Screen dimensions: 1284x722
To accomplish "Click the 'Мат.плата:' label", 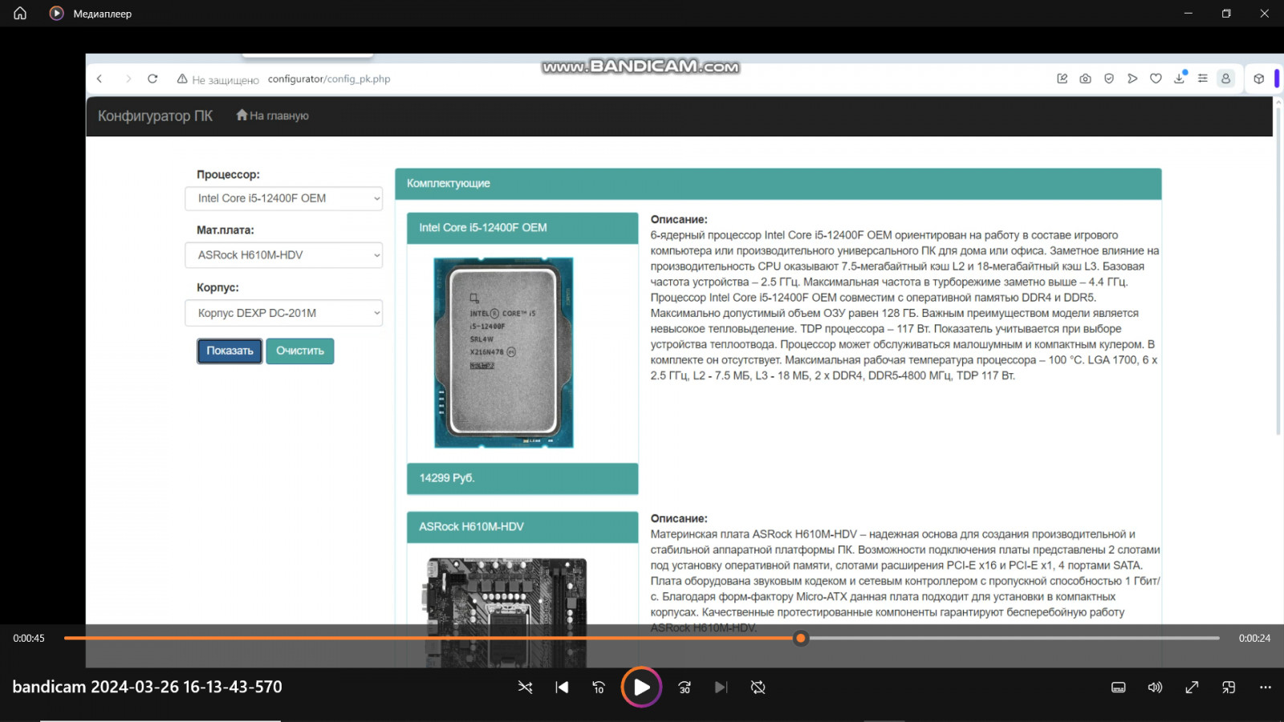I will [x=226, y=230].
